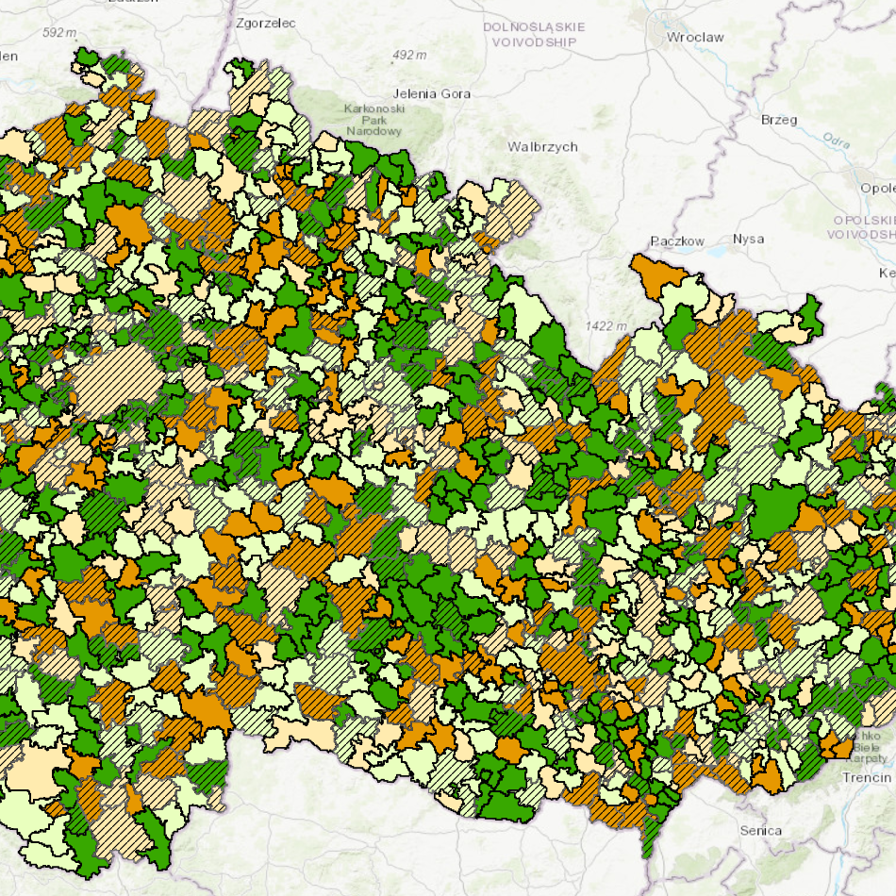Click the Zgorzelec city label
Screen dimensions: 896x896
tap(266, 24)
